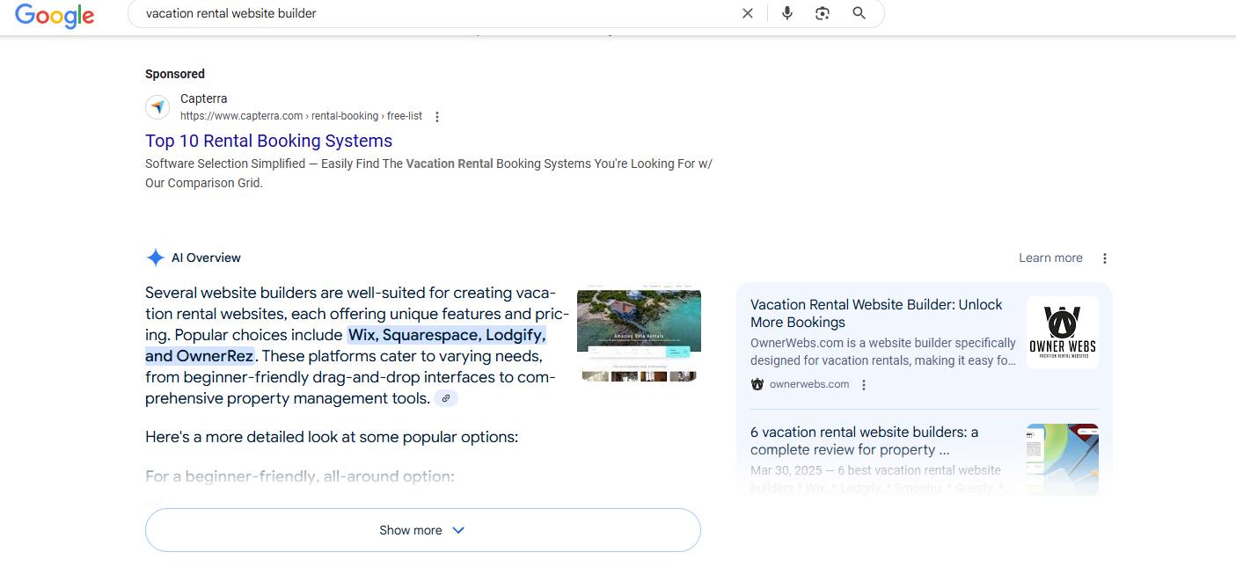Expand the AI Overview with Show more
Viewport: 1236px width, 567px height.
click(422, 529)
